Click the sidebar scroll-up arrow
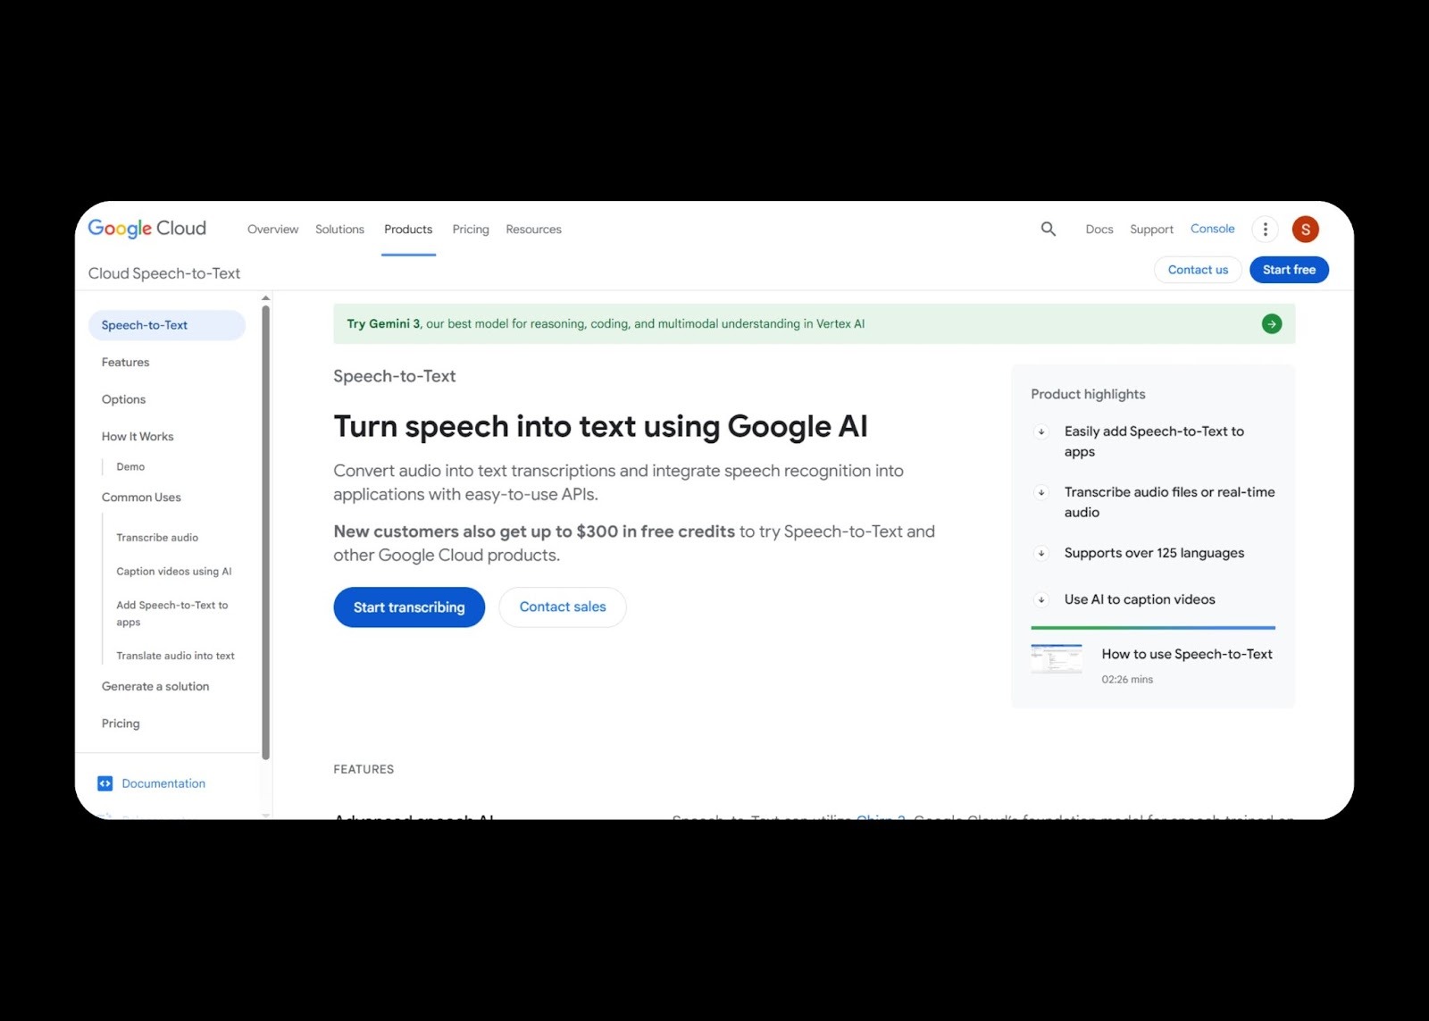 pyautogui.click(x=265, y=298)
